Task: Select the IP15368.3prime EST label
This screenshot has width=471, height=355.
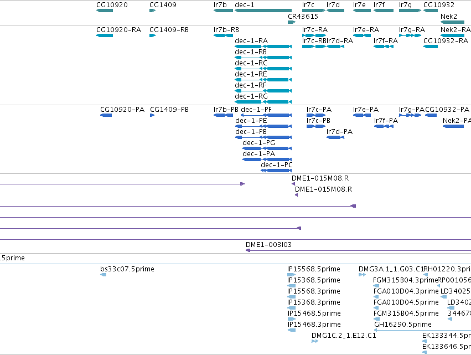Action: click(314, 302)
